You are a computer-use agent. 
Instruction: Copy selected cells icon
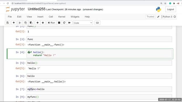(26, 23)
